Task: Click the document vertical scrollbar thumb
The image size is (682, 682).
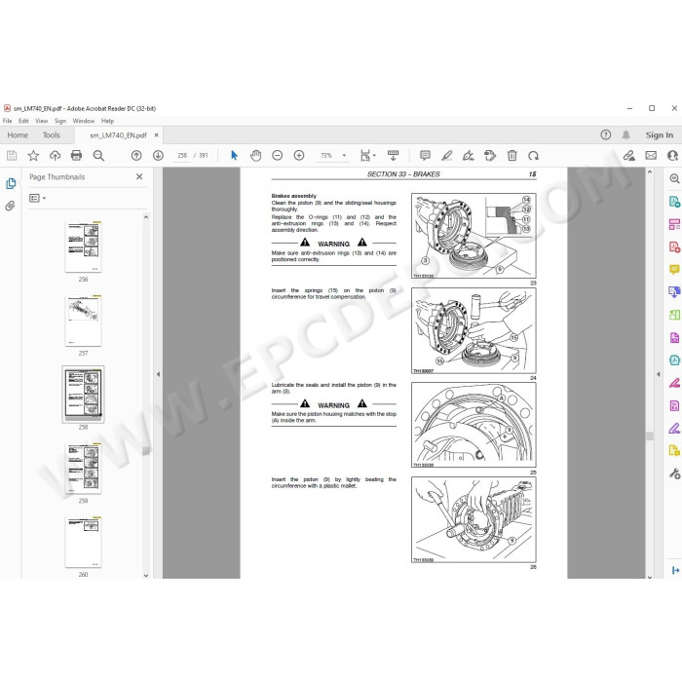Action: [x=650, y=436]
